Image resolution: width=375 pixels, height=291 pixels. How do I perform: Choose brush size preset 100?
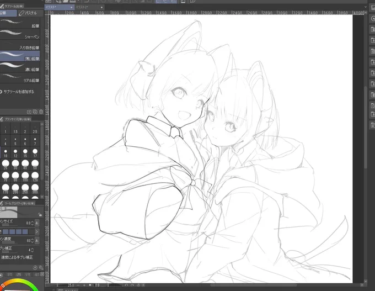click(x=25, y=177)
